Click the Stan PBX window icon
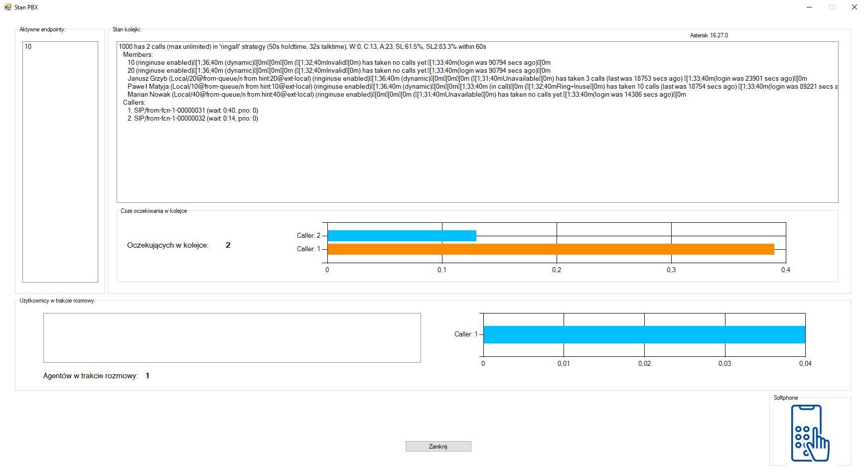This screenshot has width=865, height=472. click(7, 7)
